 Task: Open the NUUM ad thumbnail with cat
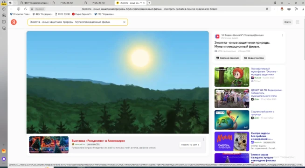[x=232, y=141]
